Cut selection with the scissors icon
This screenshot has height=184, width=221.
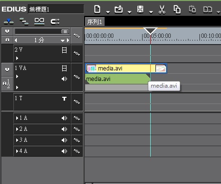coord(162,10)
